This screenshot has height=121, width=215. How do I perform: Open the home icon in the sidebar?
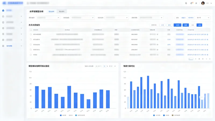click(x=3, y=10)
